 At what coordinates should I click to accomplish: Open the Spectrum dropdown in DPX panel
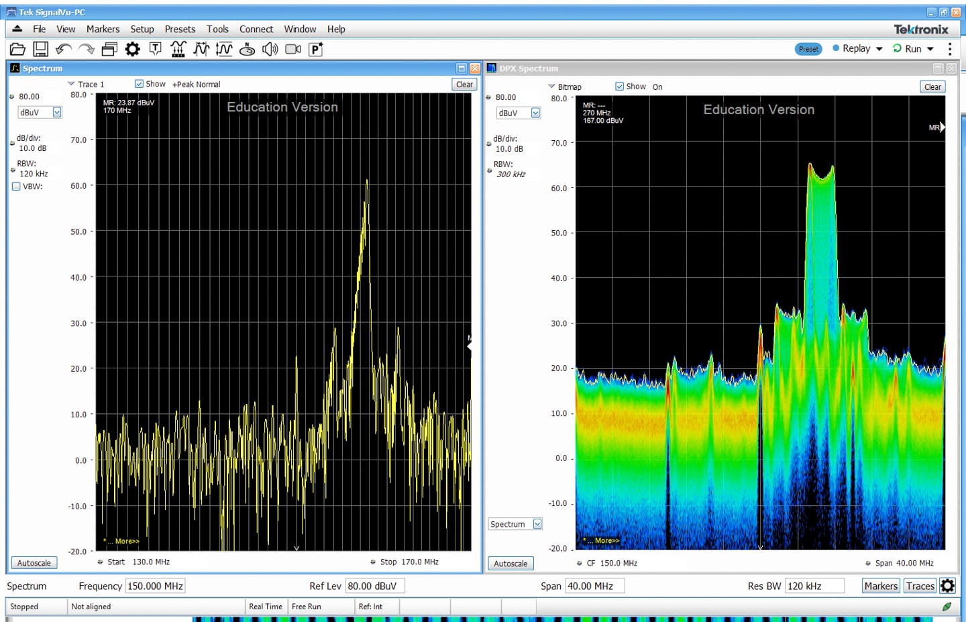537,524
